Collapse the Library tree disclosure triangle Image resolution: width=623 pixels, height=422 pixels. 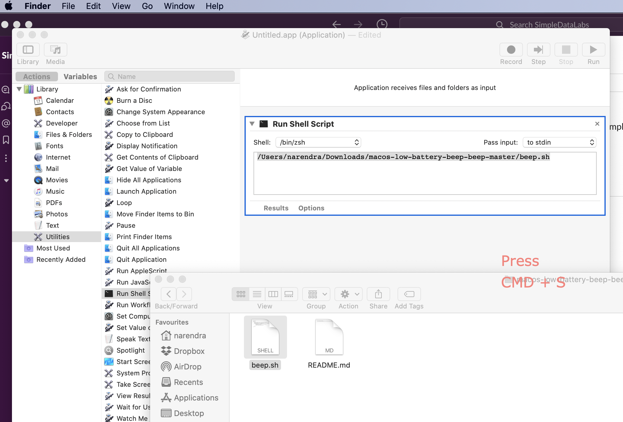(19, 89)
